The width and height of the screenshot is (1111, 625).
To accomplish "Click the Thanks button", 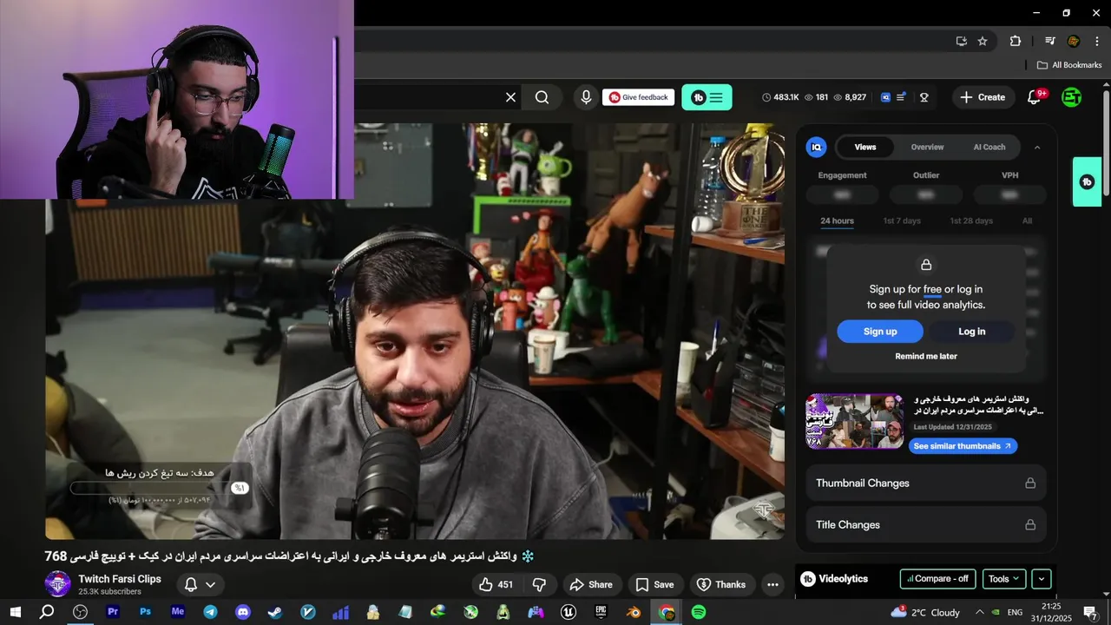I will tap(721, 585).
